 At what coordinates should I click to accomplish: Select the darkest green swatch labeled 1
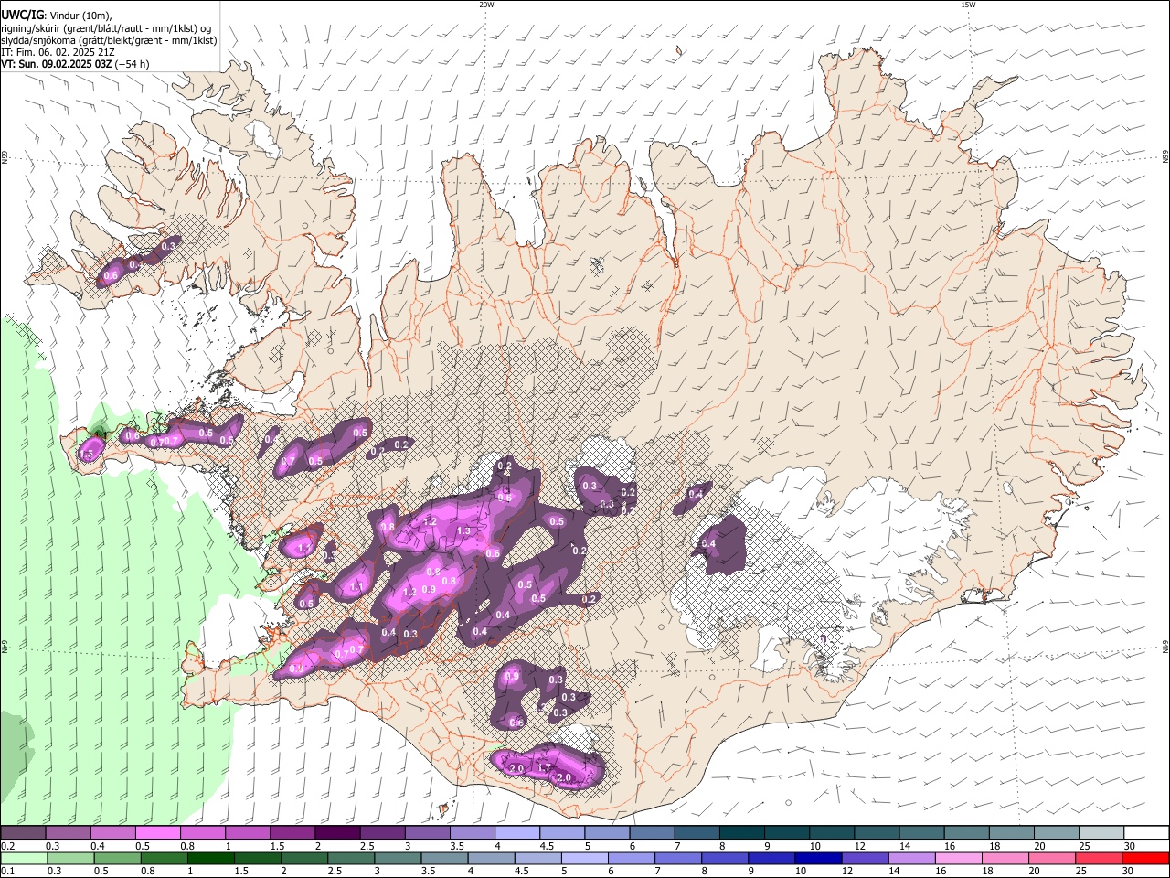pyautogui.click(x=209, y=859)
